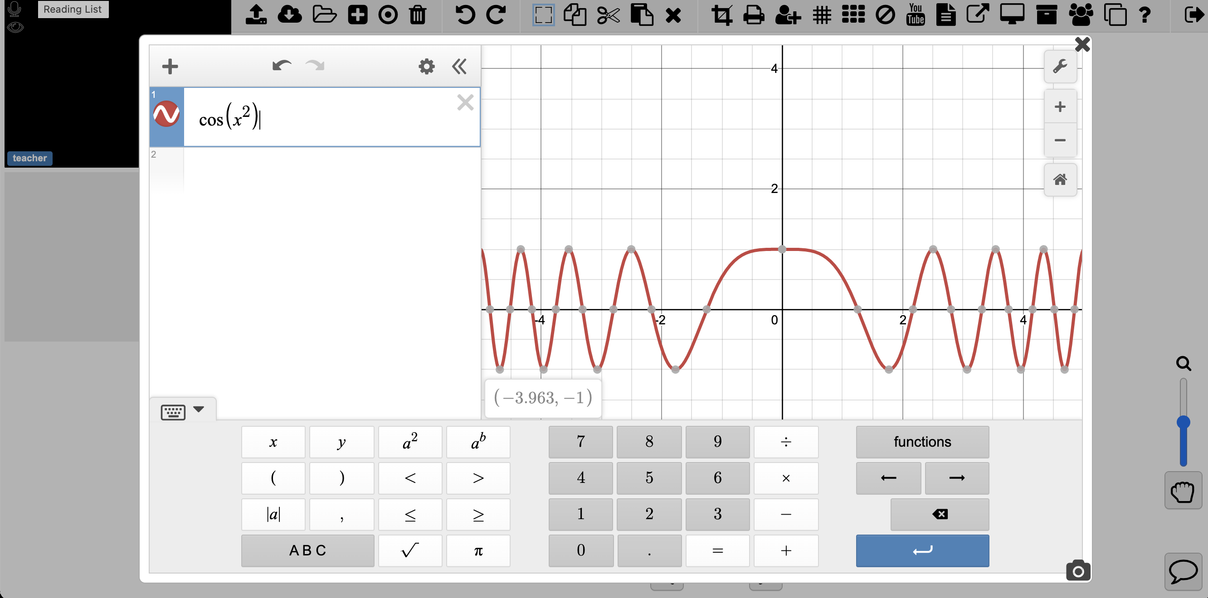Switch to the ABC letter keyboard
1208x598 pixels.
[x=307, y=550]
